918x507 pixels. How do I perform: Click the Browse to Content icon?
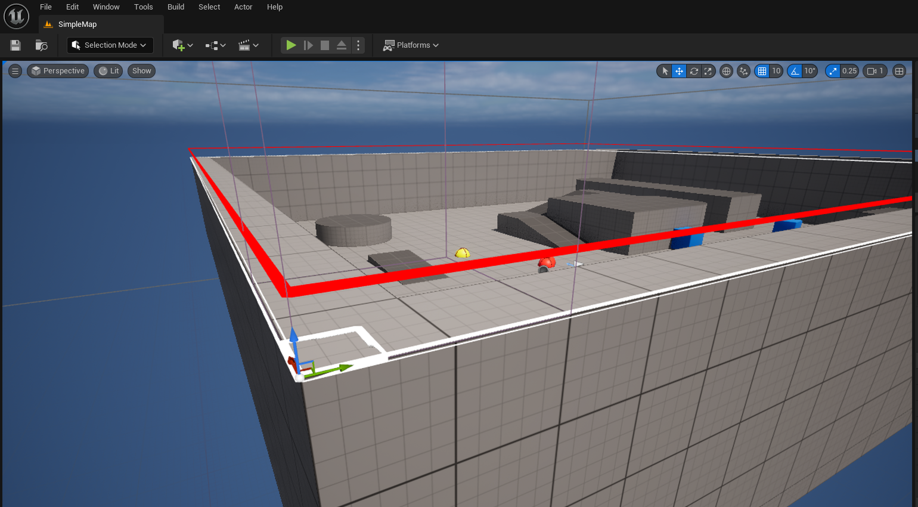point(41,45)
